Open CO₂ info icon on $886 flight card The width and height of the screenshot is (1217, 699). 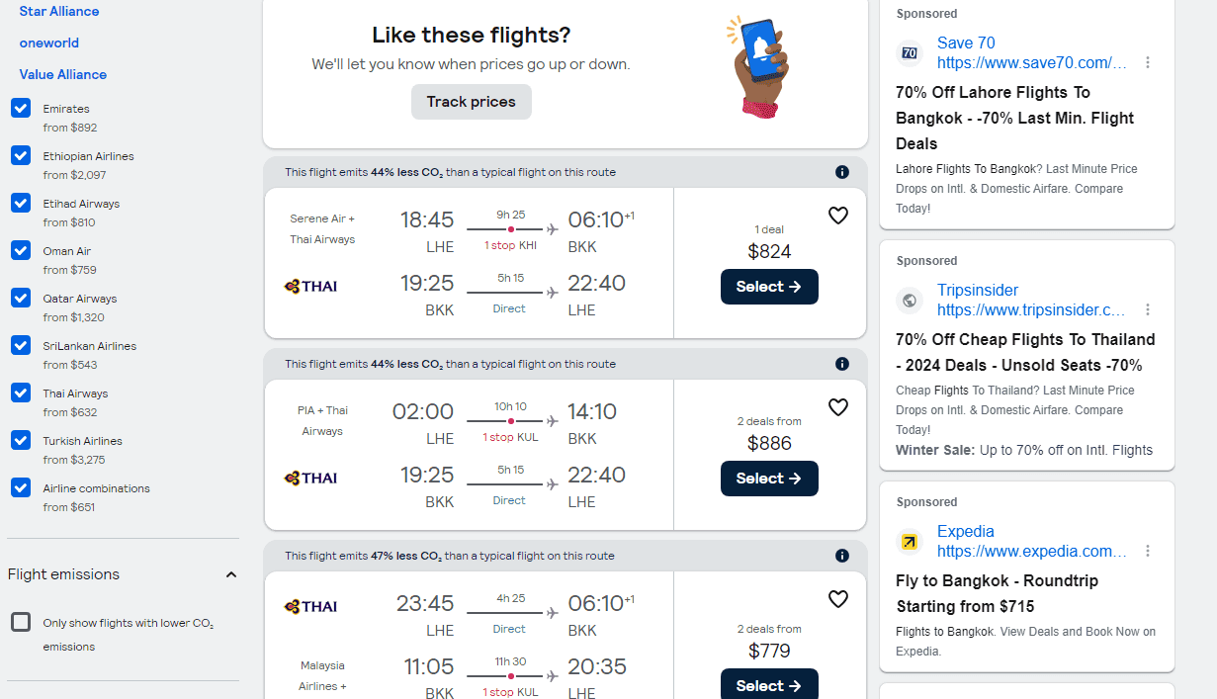click(842, 364)
